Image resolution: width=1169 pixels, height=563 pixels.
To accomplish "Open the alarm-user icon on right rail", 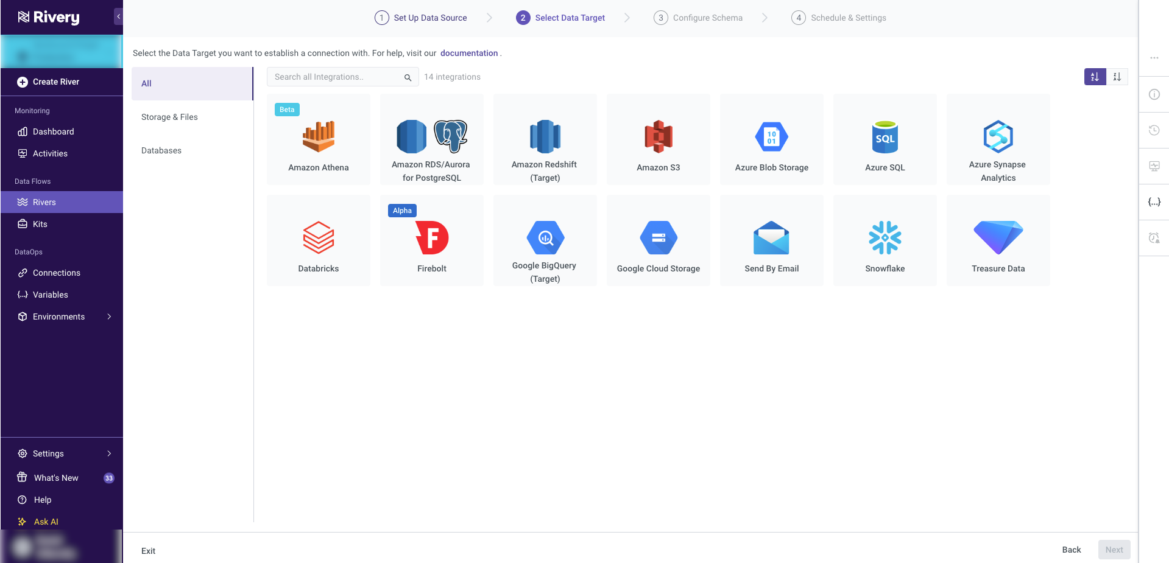I will pyautogui.click(x=1154, y=238).
